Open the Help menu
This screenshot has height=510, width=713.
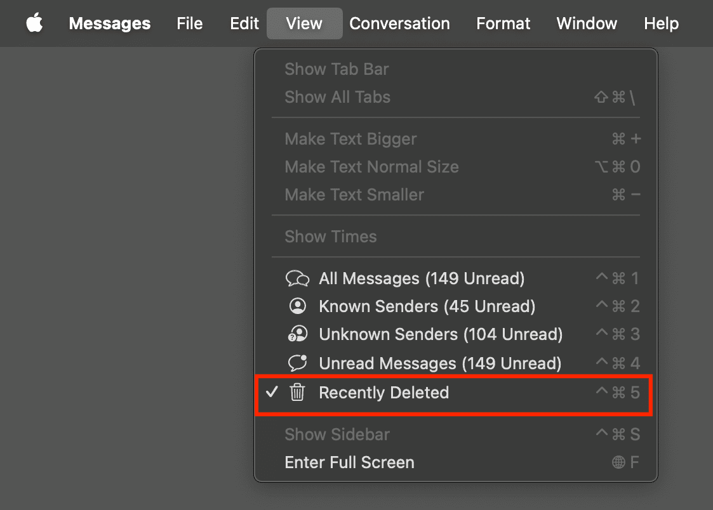click(x=661, y=23)
